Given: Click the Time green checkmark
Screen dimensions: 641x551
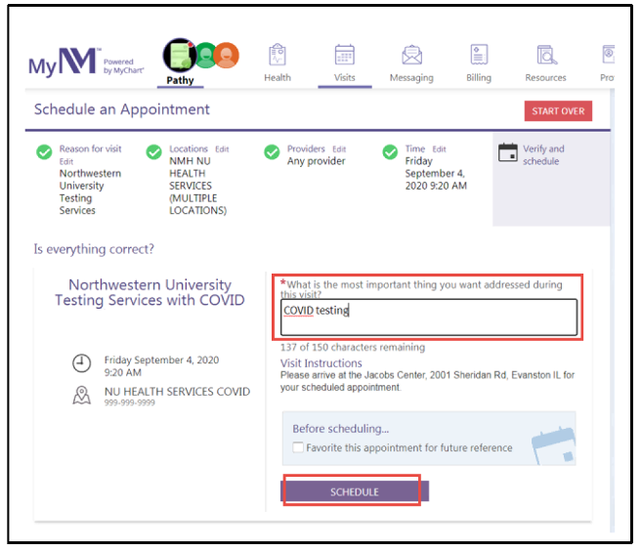Looking at the screenshot, I should point(390,152).
